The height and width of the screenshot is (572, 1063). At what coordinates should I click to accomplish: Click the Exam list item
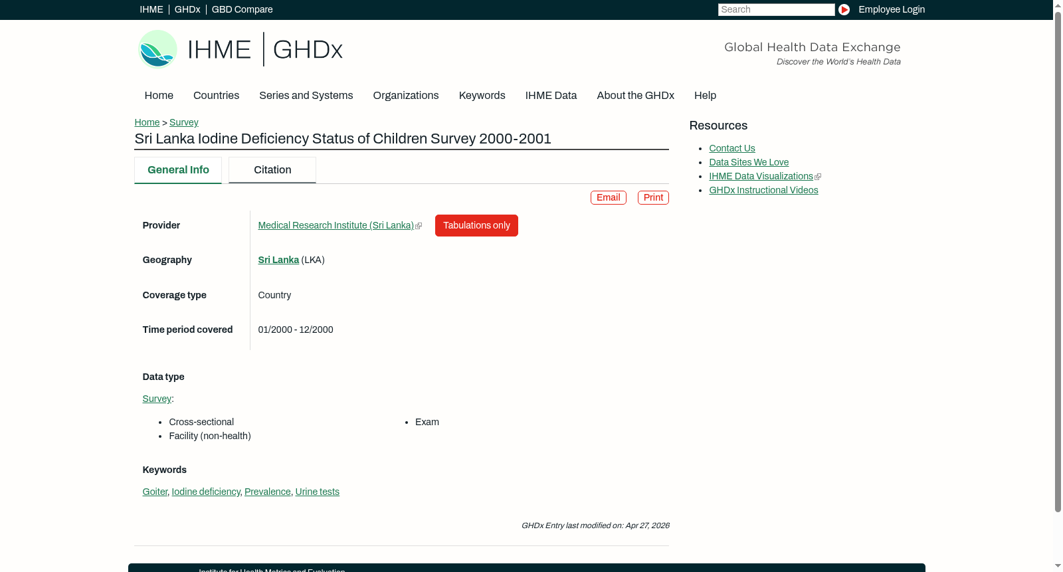coord(427,422)
